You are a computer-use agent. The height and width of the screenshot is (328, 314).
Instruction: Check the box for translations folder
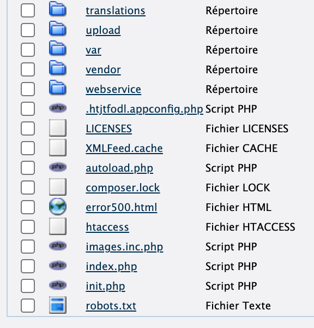tap(28, 10)
